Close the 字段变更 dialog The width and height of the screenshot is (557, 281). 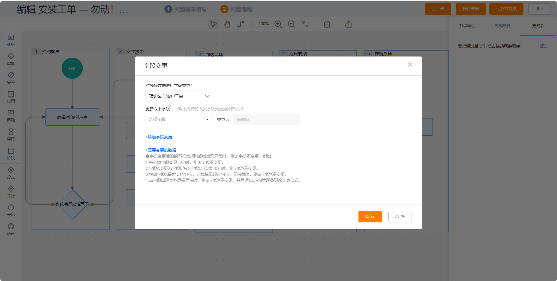coord(410,65)
